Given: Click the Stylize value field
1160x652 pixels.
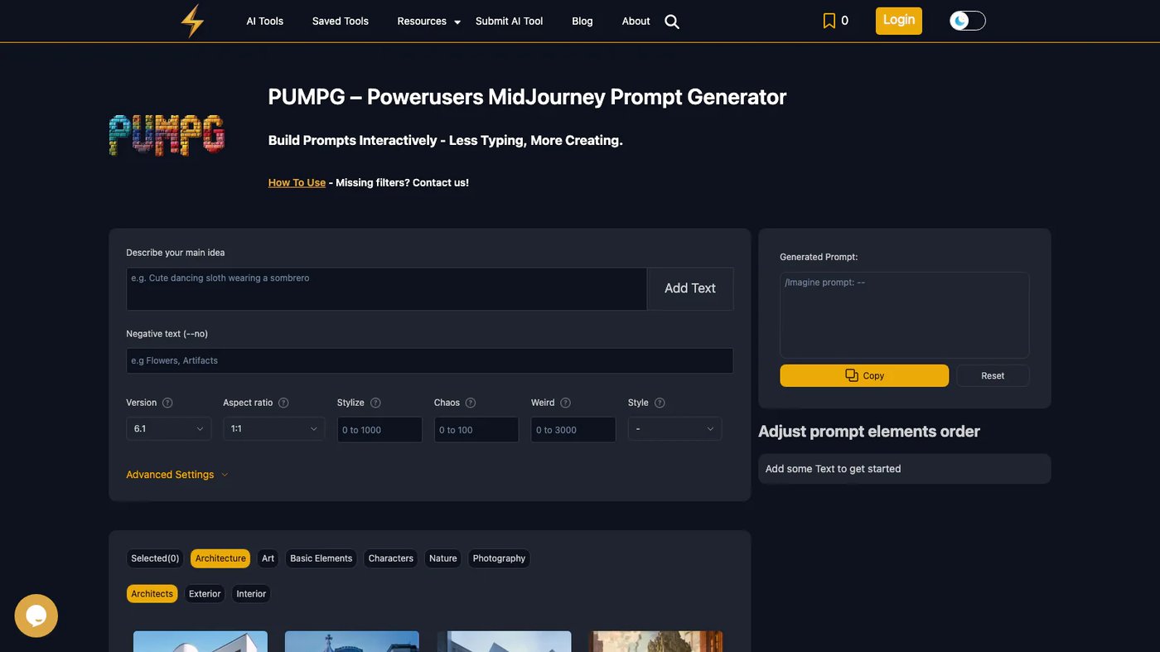Looking at the screenshot, I should click(379, 429).
